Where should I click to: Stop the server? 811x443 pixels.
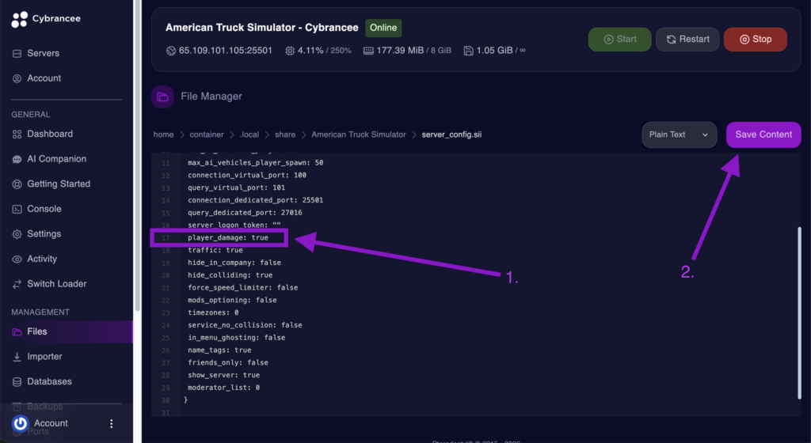(x=755, y=40)
